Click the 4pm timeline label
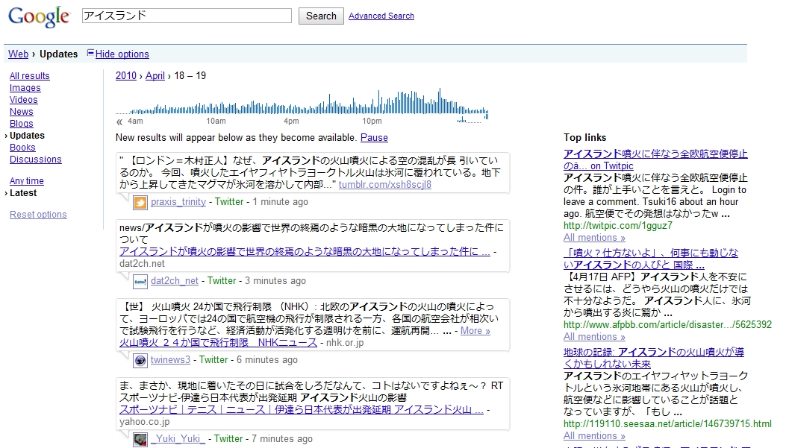Screen dimensions: 786x448 coord(291,122)
